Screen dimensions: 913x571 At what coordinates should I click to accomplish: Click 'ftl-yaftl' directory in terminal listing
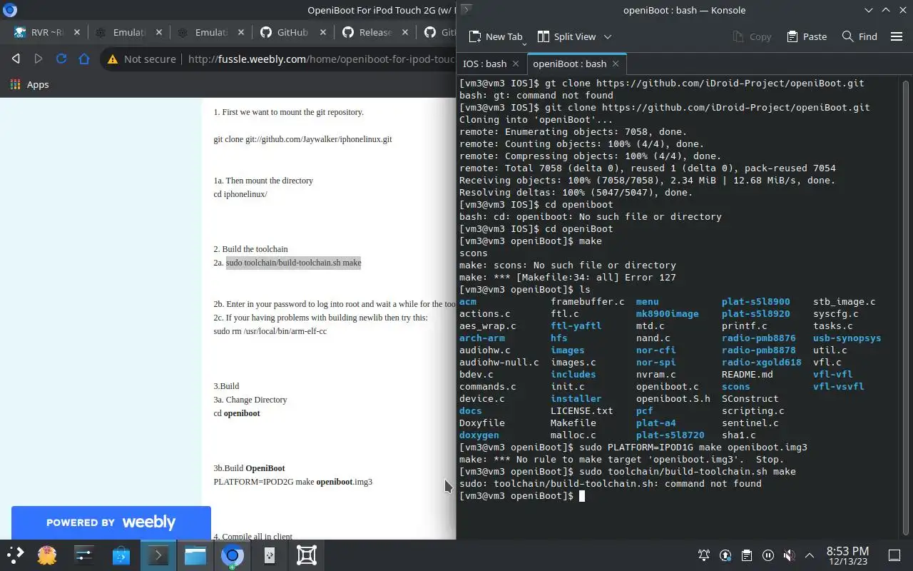576,326
